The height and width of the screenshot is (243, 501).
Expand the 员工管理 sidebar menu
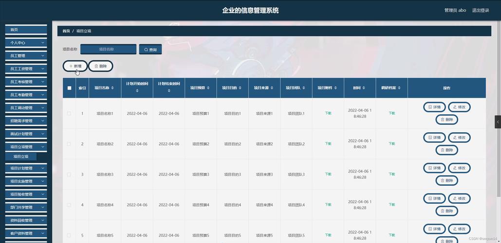[26, 55]
